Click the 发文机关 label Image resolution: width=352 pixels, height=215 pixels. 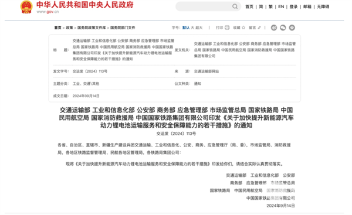point(182,50)
